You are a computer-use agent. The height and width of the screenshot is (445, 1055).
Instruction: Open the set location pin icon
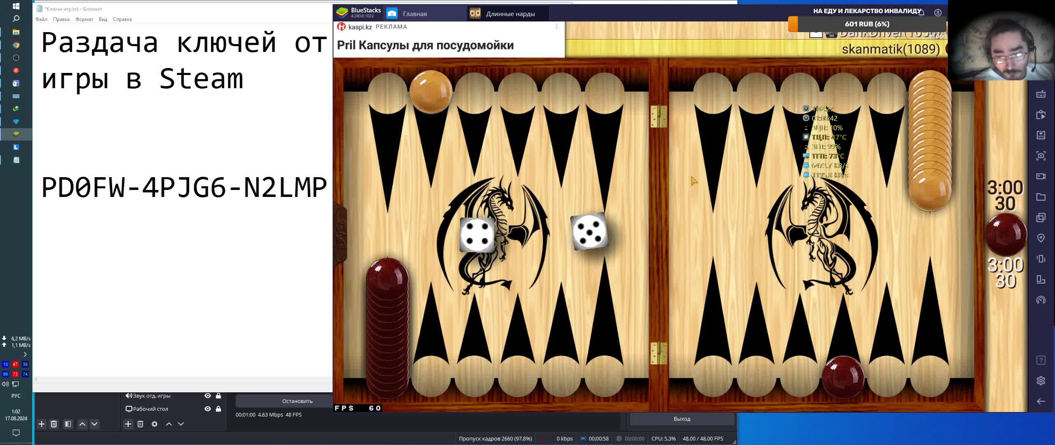(1041, 238)
